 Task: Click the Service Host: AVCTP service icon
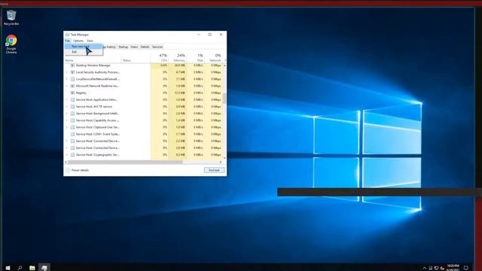72,107
